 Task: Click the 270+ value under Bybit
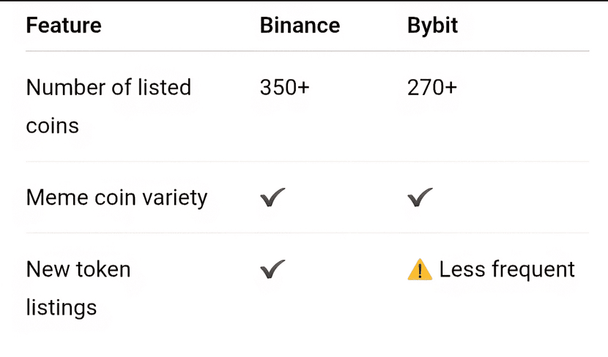[432, 87]
